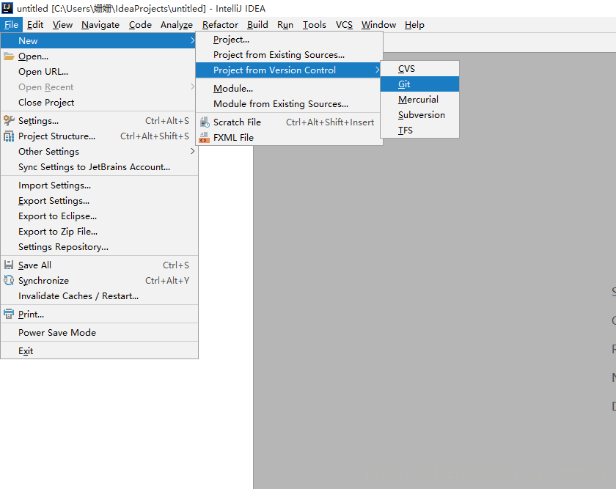Select Git from version control list
This screenshot has height=489, width=616.
click(x=419, y=84)
